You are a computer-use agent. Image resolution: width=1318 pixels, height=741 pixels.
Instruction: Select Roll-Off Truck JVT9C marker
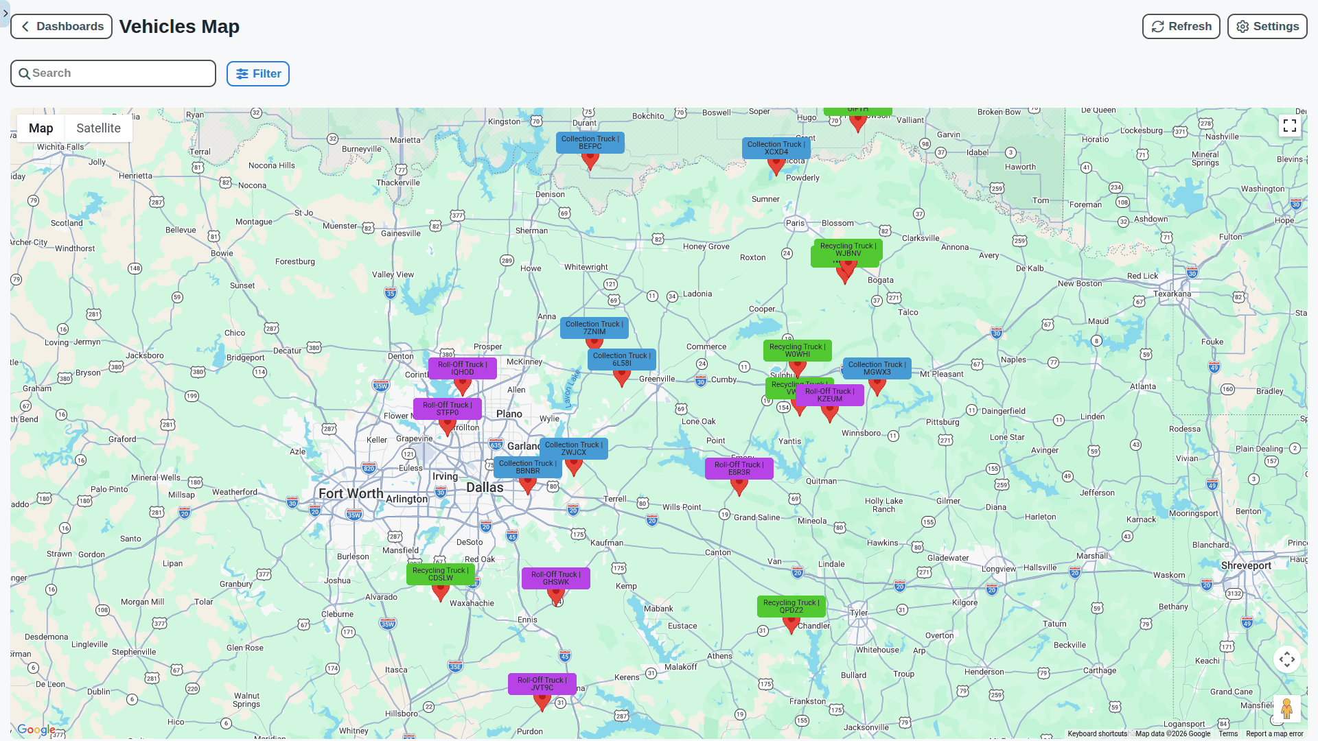pos(542,698)
